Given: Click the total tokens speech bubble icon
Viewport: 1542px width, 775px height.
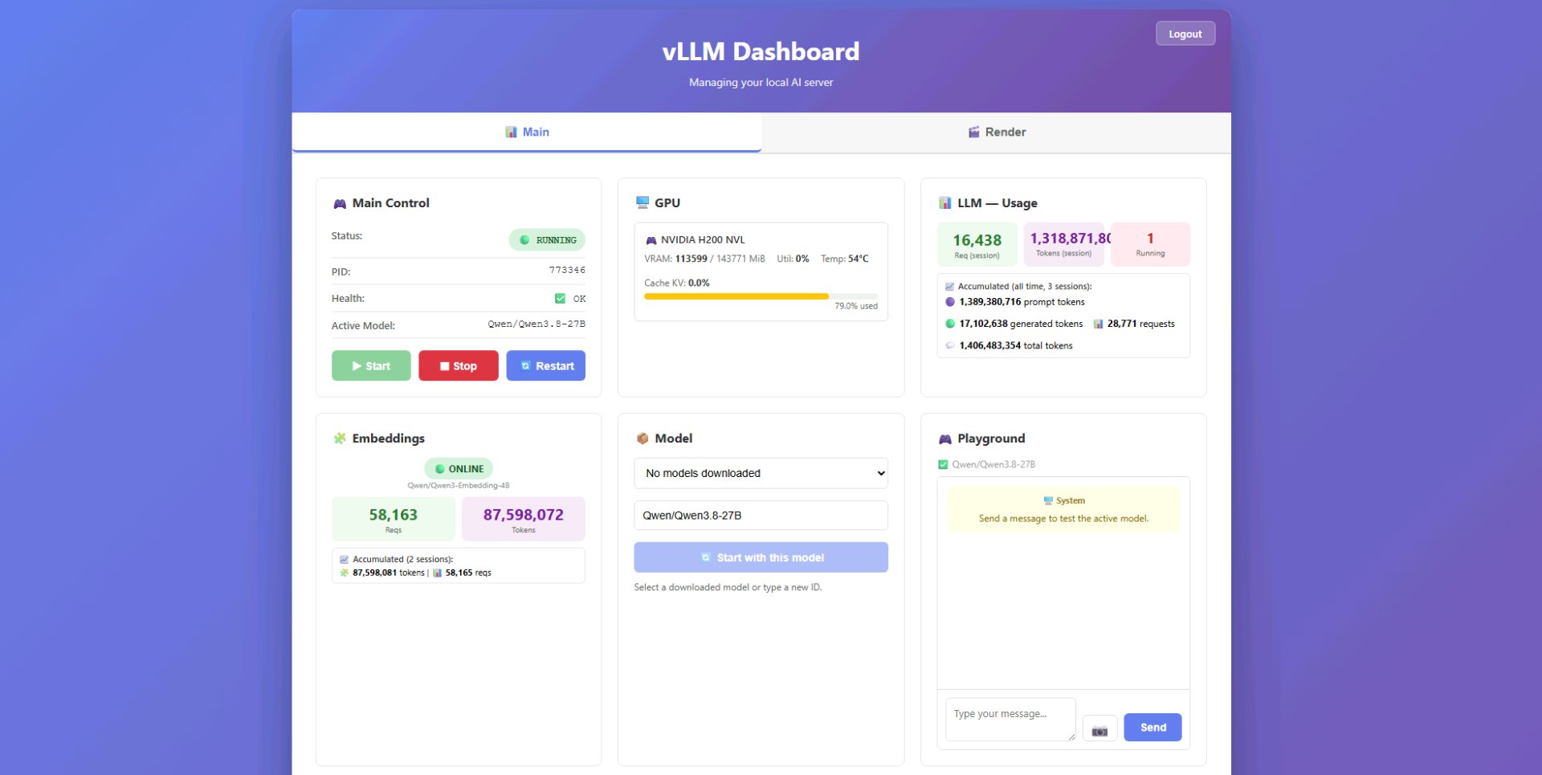Looking at the screenshot, I should pyautogui.click(x=950, y=345).
